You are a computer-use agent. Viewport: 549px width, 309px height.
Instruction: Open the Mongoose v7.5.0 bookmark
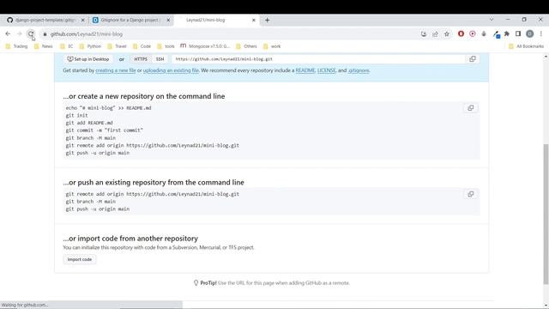click(x=205, y=46)
